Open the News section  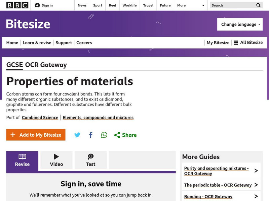click(x=82, y=5)
